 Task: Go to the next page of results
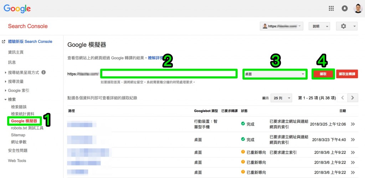353,98
